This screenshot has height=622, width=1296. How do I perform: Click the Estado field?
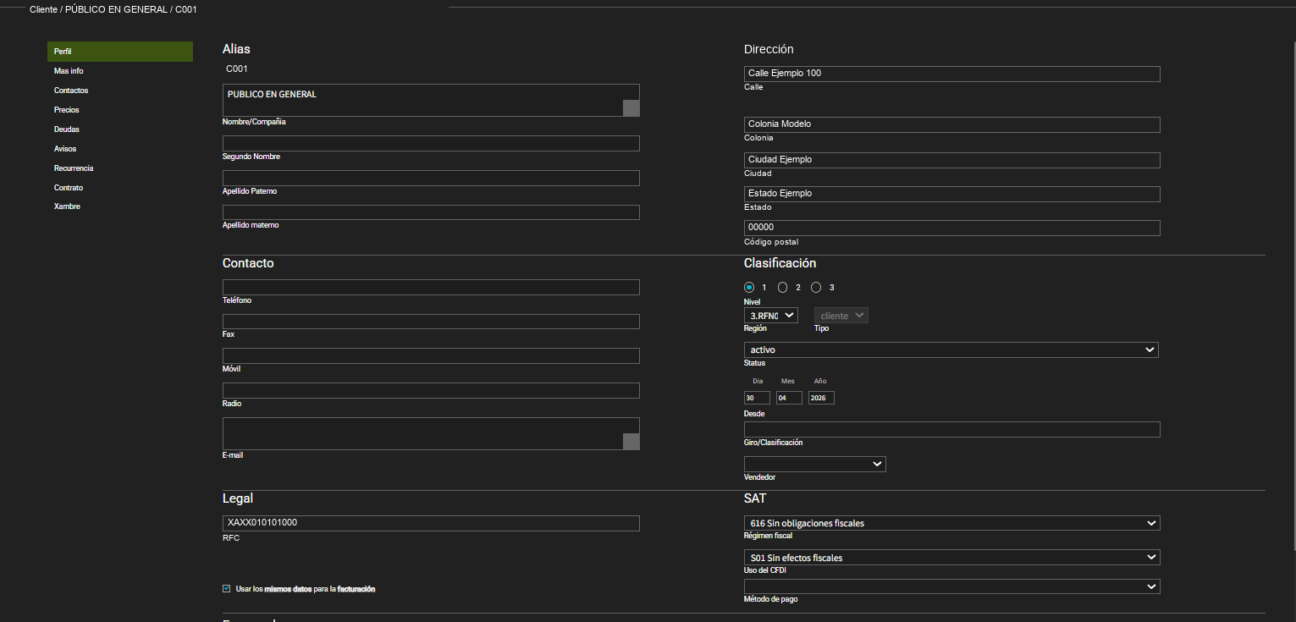click(x=952, y=194)
